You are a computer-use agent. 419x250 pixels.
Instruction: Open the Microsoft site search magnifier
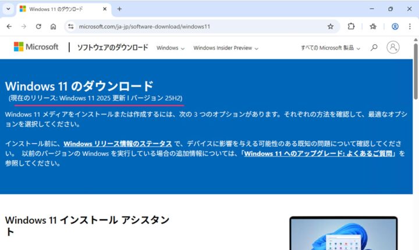click(374, 48)
